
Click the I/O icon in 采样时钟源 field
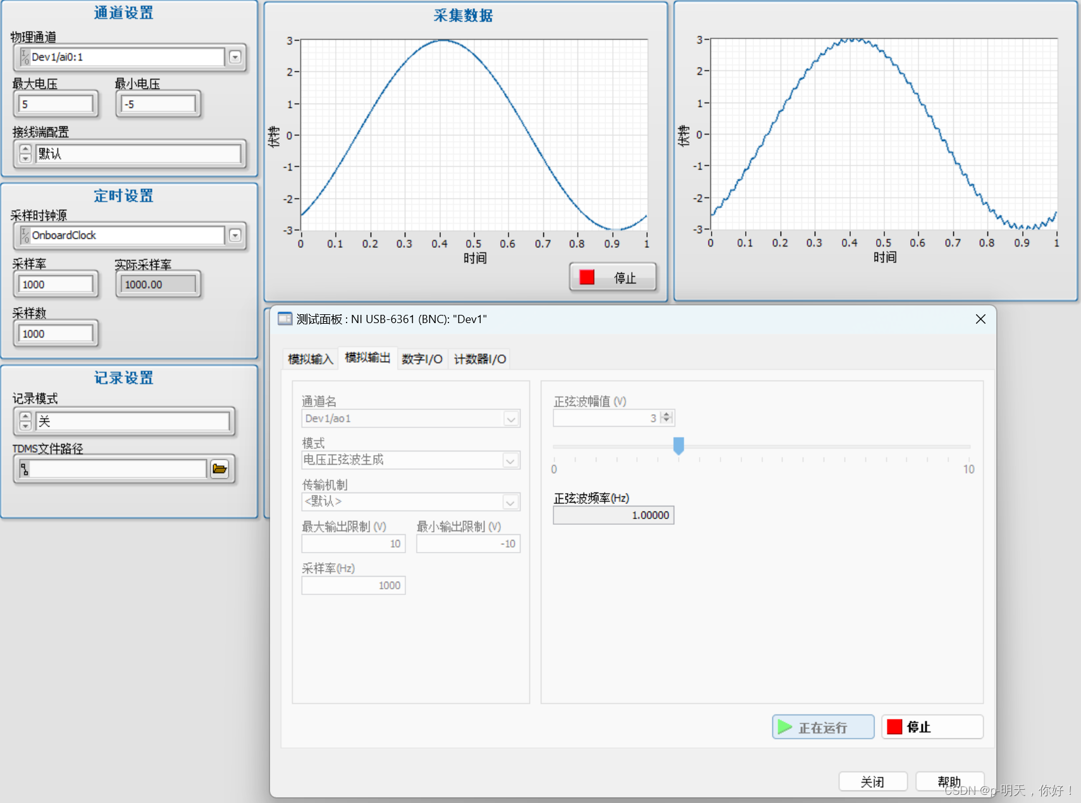coord(25,235)
